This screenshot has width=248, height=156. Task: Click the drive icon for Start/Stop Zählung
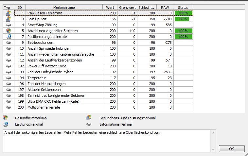[9, 25]
